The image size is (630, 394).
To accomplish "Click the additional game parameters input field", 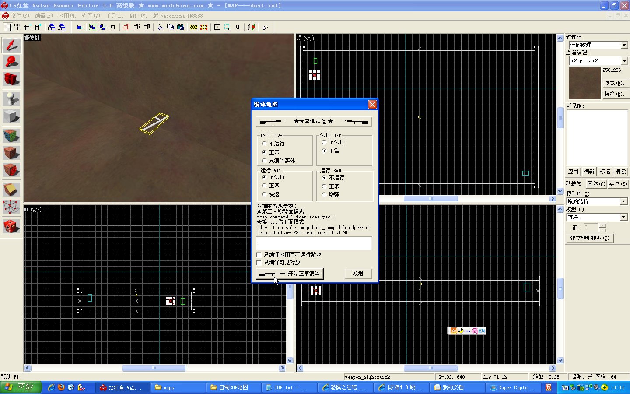I will (314, 243).
